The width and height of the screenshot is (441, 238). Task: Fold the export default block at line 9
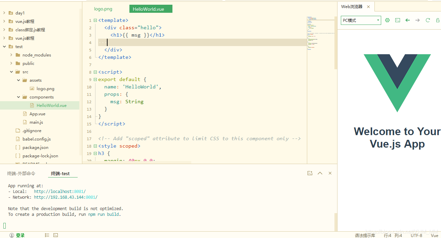coord(95,80)
